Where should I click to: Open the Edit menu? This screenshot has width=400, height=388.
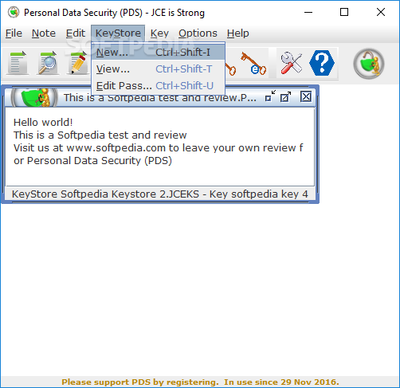pos(76,33)
